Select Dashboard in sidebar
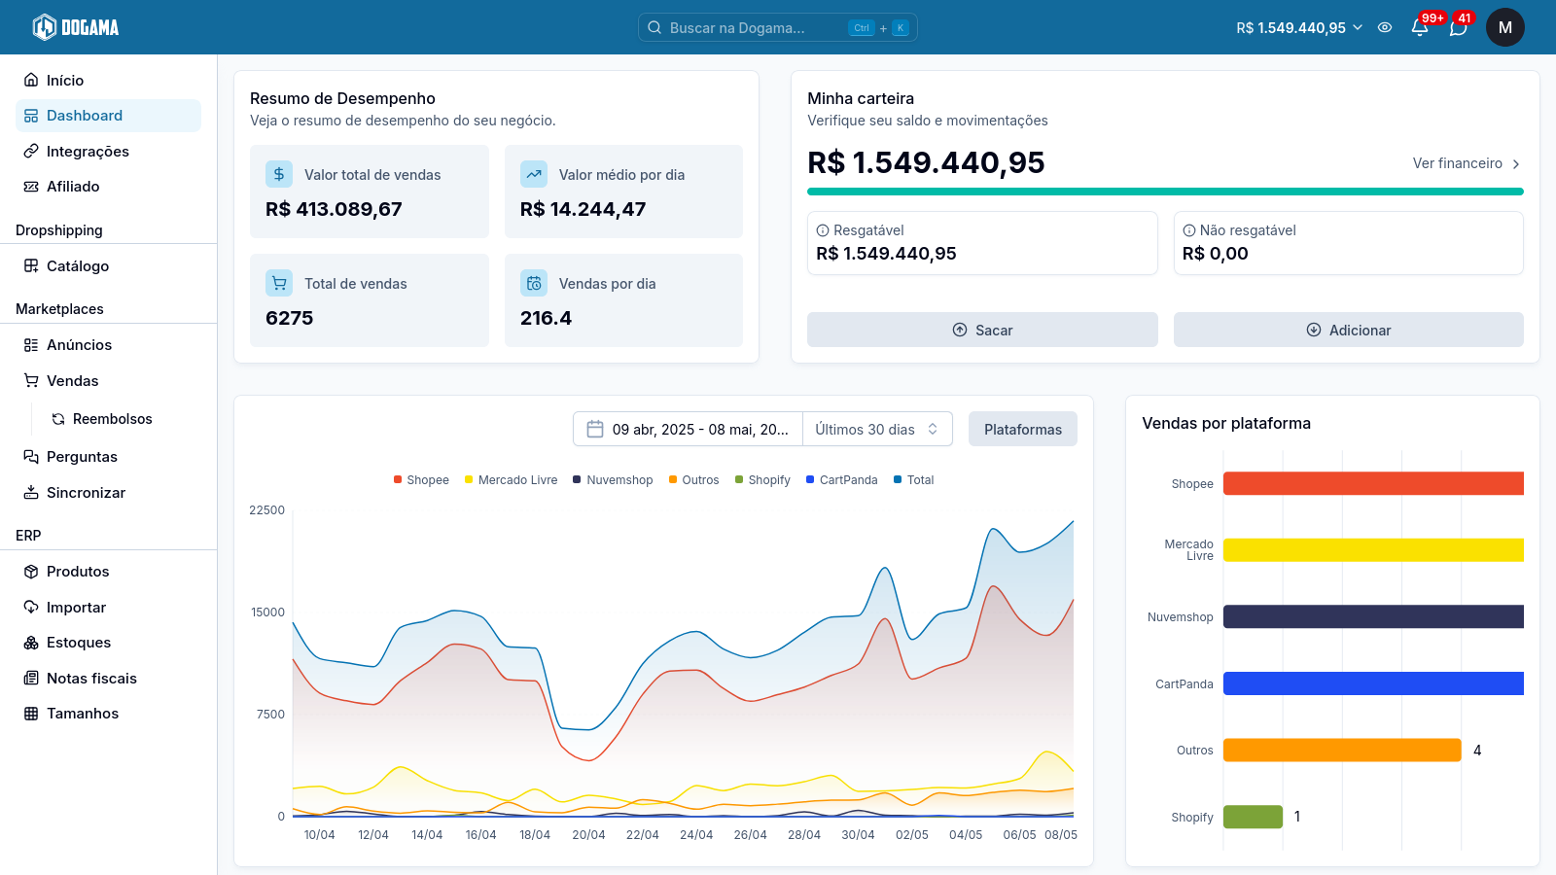 pos(108,116)
